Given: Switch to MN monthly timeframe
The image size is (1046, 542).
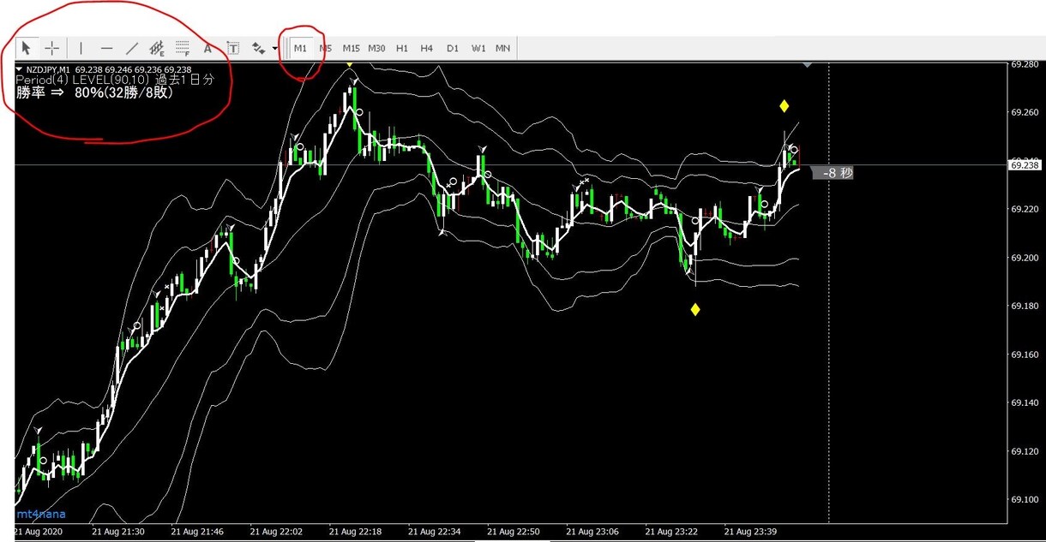Looking at the screenshot, I should [503, 48].
